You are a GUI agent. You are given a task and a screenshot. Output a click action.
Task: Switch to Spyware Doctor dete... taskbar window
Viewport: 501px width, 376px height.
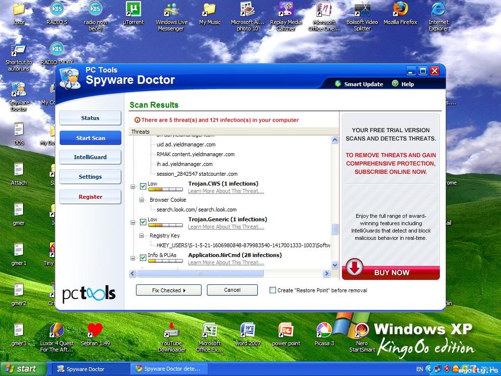click(169, 369)
